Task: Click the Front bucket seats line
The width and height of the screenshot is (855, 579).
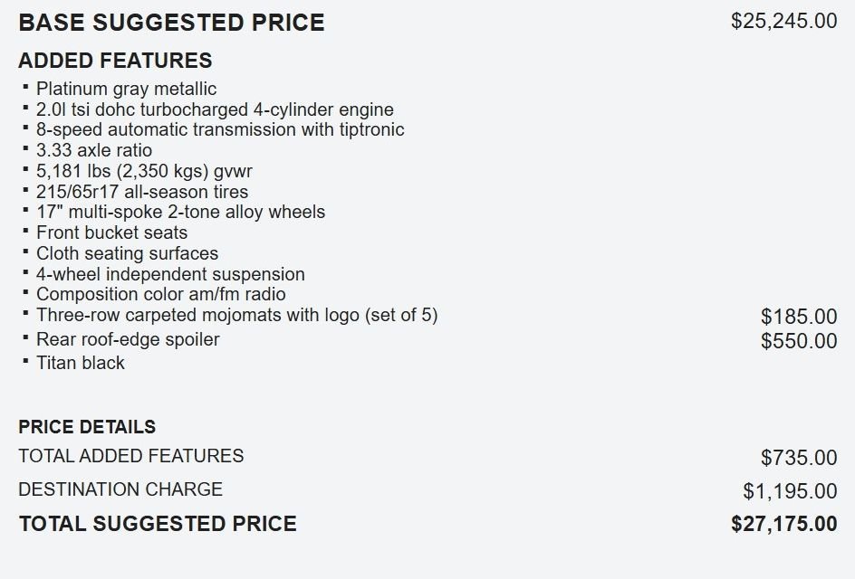Action: (111, 233)
